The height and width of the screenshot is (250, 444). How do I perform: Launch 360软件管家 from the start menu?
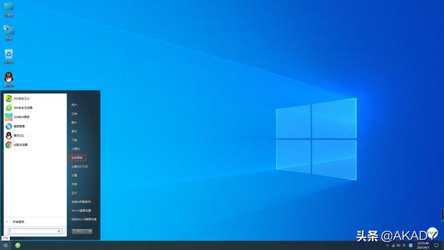tap(35, 117)
